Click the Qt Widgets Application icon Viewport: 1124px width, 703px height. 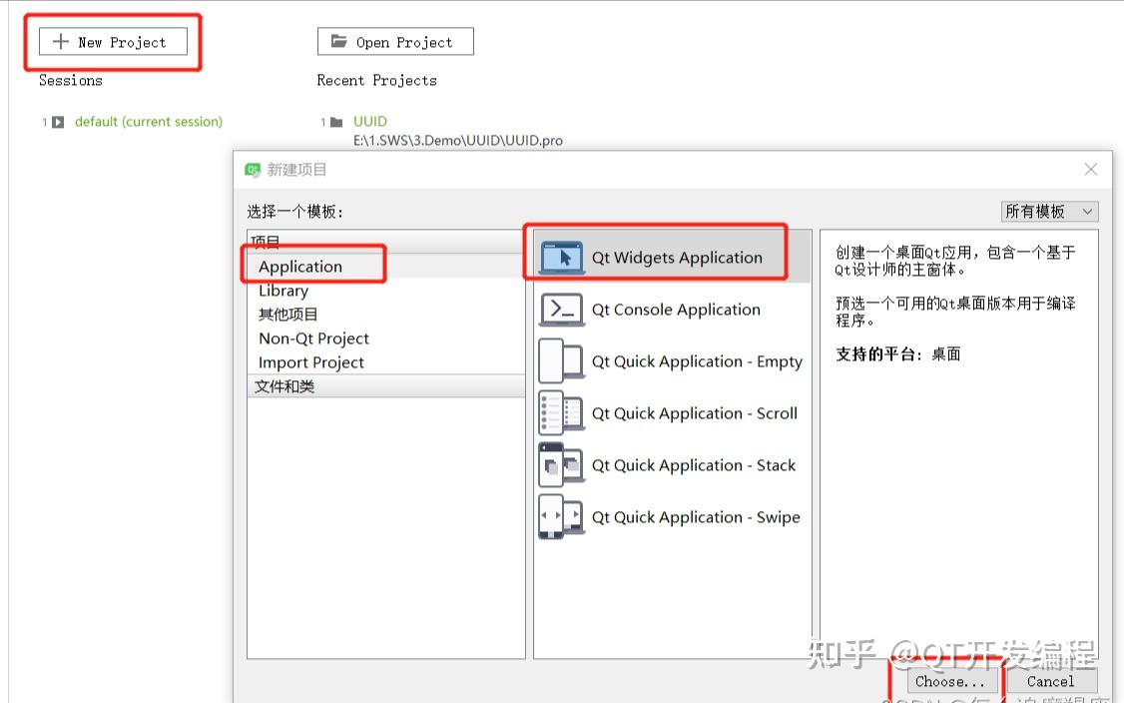[x=561, y=259]
